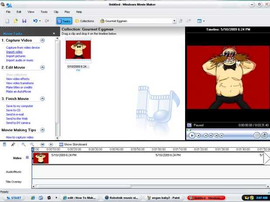Click the Set Audio Levels icon
This screenshot has height=202, width=270.
pos(5,144)
